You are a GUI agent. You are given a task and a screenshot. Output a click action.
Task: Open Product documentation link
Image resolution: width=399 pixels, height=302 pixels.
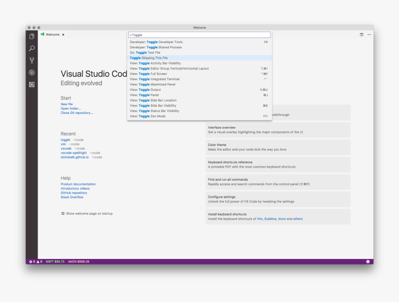[x=78, y=184]
